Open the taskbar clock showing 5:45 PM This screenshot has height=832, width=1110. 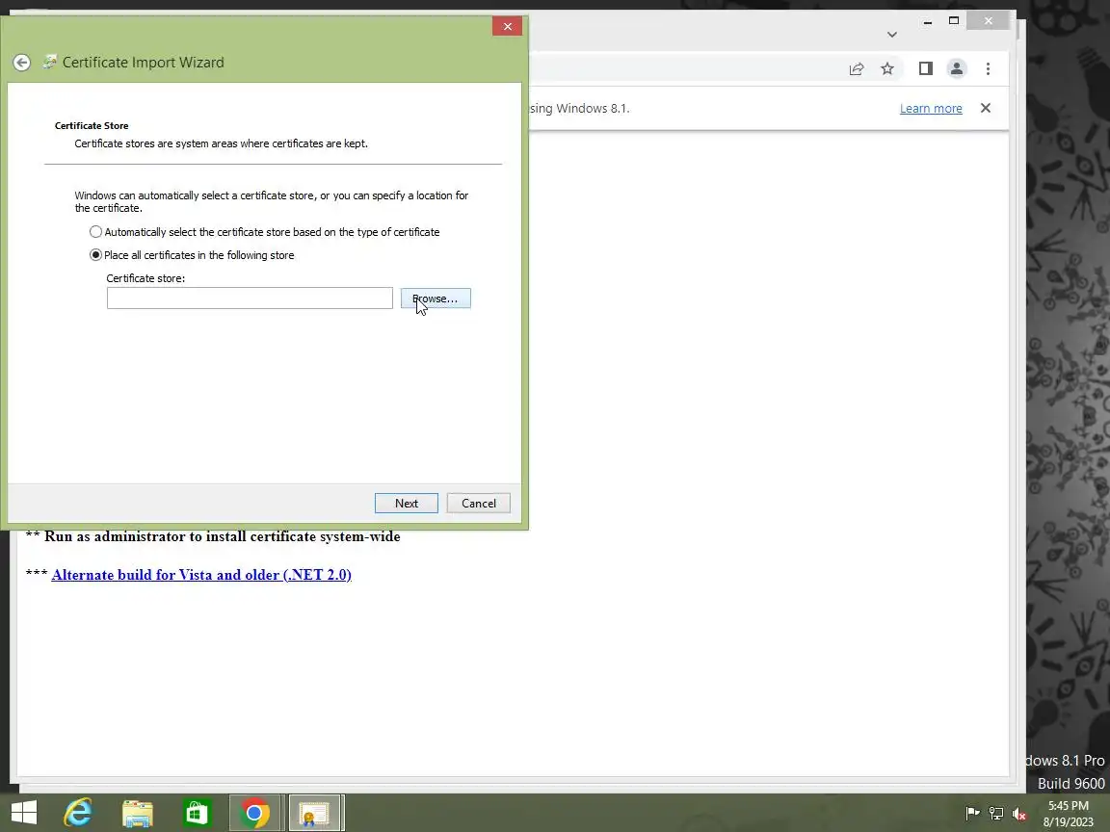click(1068, 813)
